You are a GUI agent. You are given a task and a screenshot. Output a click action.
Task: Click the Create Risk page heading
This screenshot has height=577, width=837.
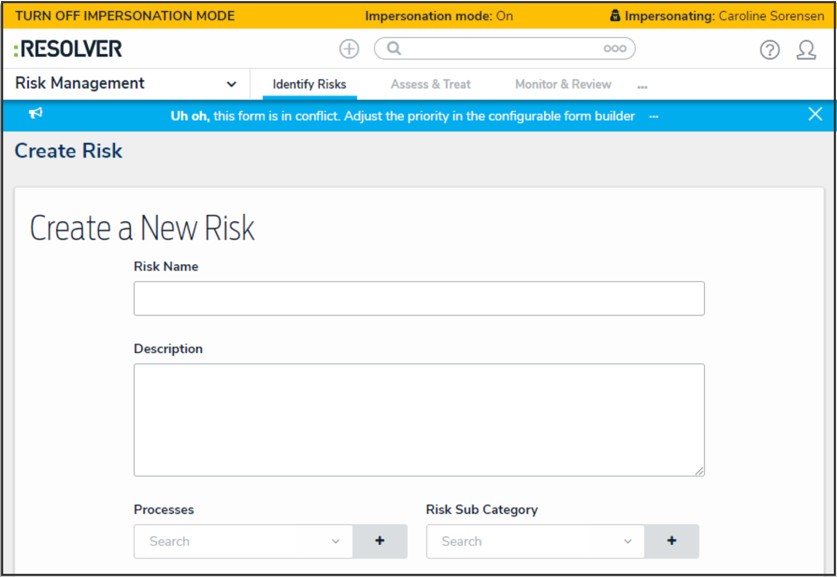[x=69, y=151]
